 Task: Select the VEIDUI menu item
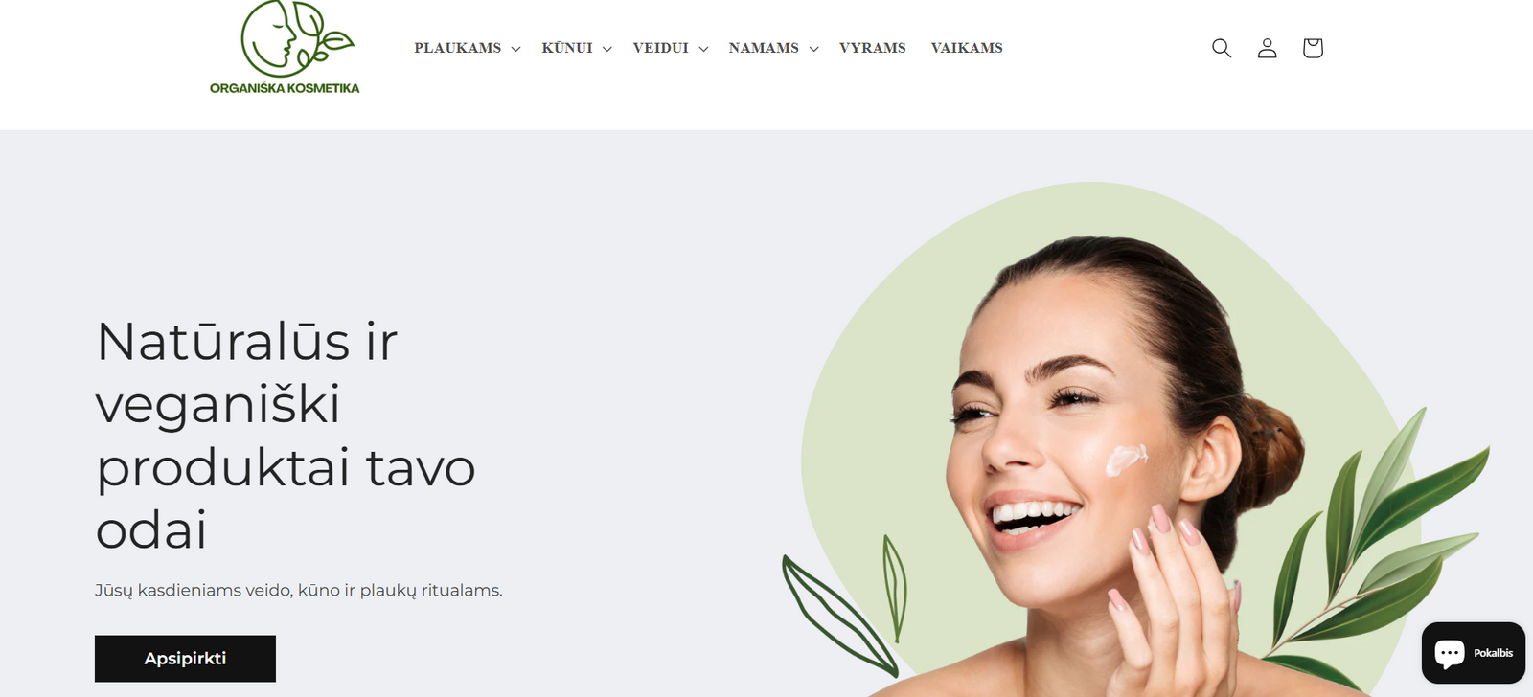[x=660, y=48]
